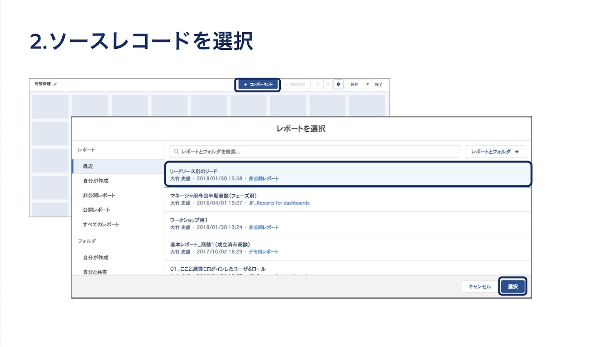Open the レポートとフォルダ dropdown
The height and width of the screenshot is (347, 616).
pyautogui.click(x=495, y=152)
